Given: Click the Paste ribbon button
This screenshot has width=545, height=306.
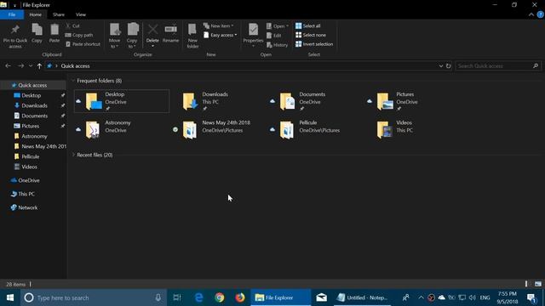Looking at the screenshot, I should (54, 33).
